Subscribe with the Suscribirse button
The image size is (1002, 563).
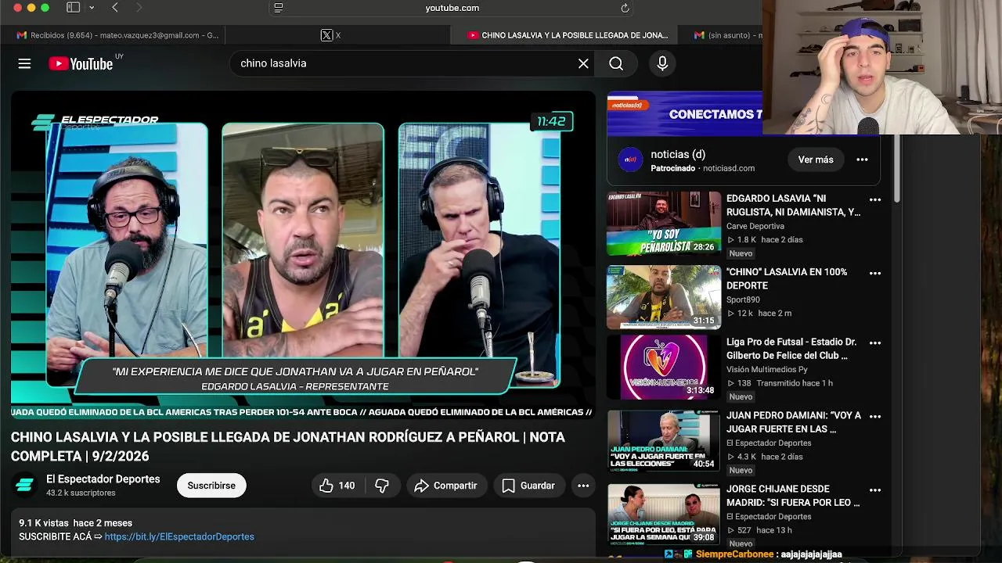(211, 486)
